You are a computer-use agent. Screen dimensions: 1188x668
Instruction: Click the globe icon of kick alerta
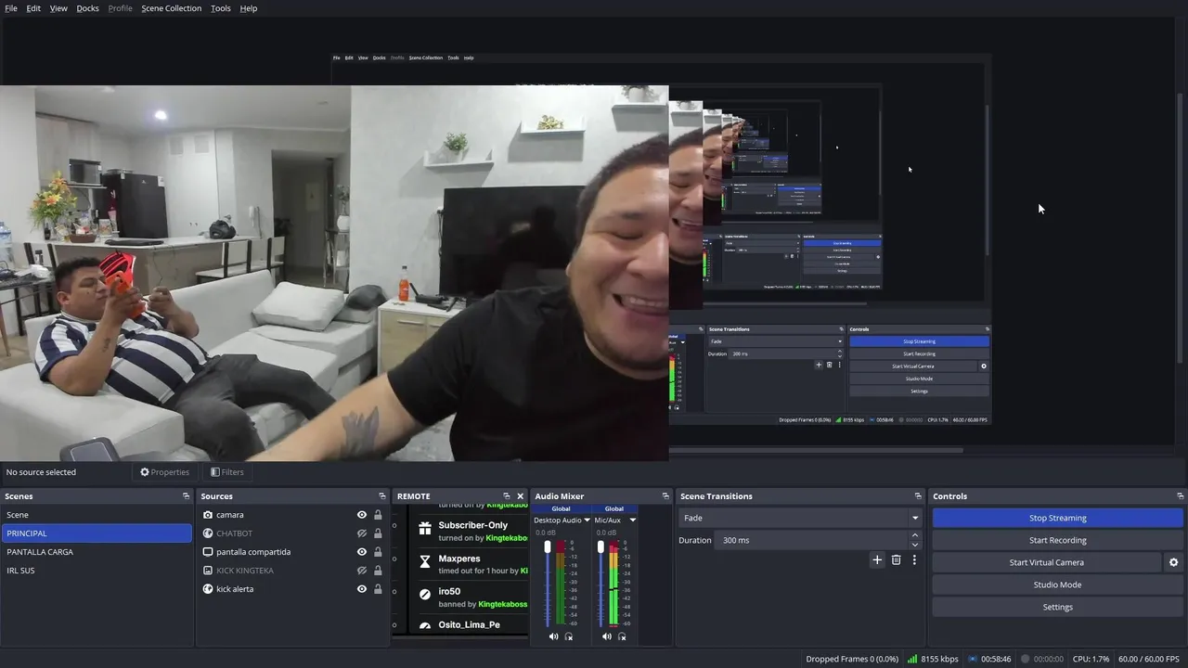tap(208, 589)
